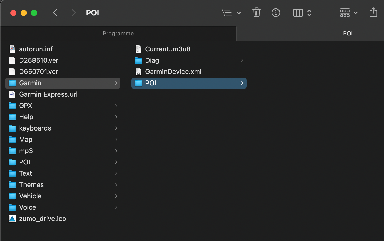
Task: Expand the Diag folder chevron
Action: (242, 60)
